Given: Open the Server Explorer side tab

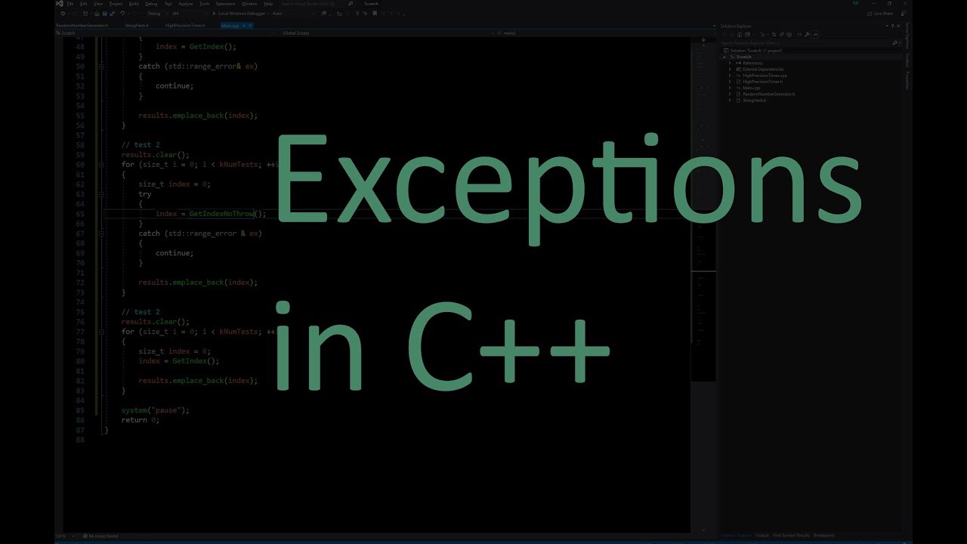Looking at the screenshot, I should point(907,36).
